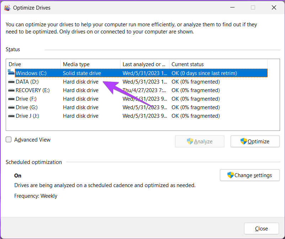Click the Optimize Drives app icon in title bar
285x239 pixels.
7,7
